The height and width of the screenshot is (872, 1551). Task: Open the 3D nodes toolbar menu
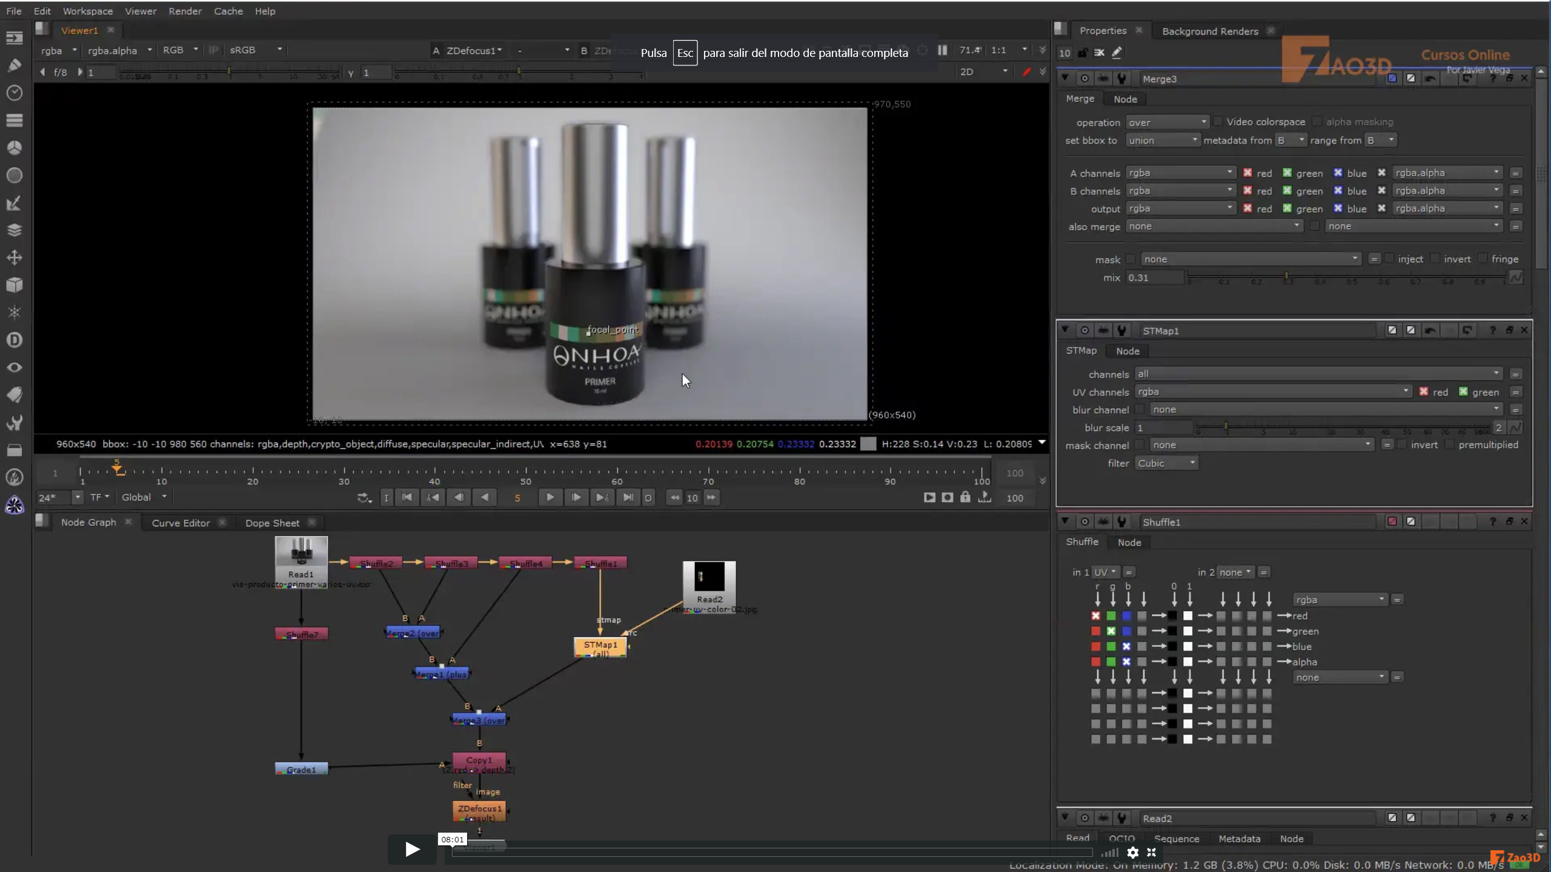[x=15, y=285]
